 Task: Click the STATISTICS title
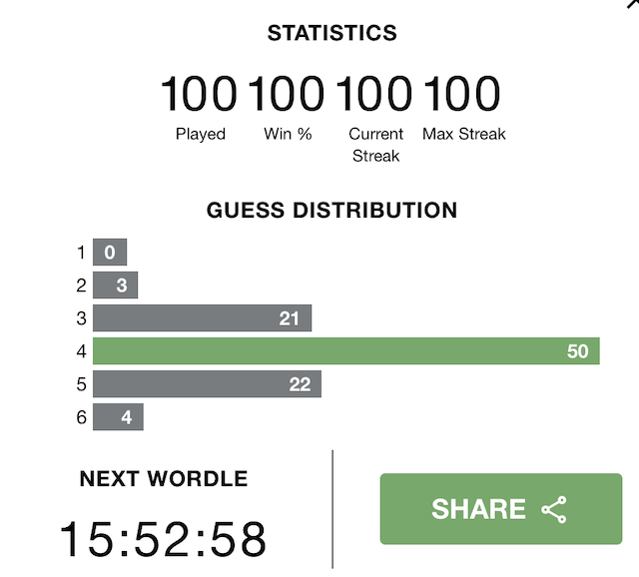(332, 33)
